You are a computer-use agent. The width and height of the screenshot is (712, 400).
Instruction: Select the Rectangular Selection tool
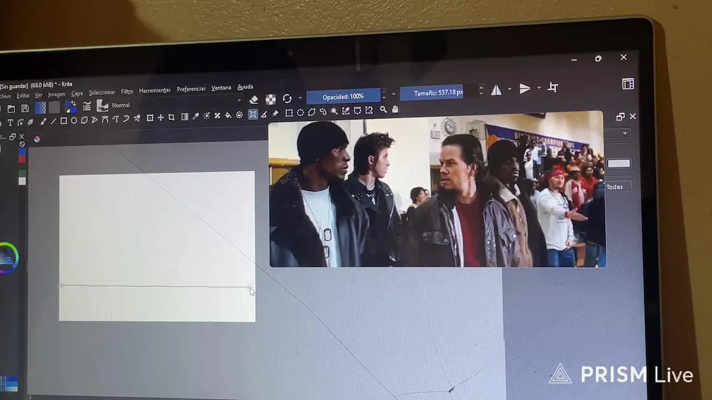(289, 113)
